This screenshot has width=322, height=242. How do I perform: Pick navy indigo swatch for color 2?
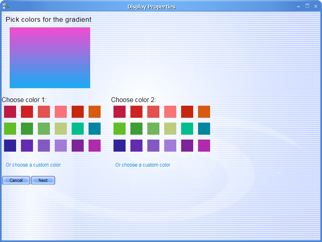pos(120,146)
